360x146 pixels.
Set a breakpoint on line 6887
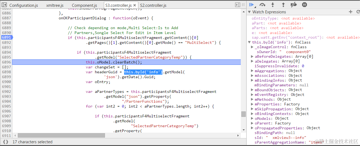[x=7, y=18]
